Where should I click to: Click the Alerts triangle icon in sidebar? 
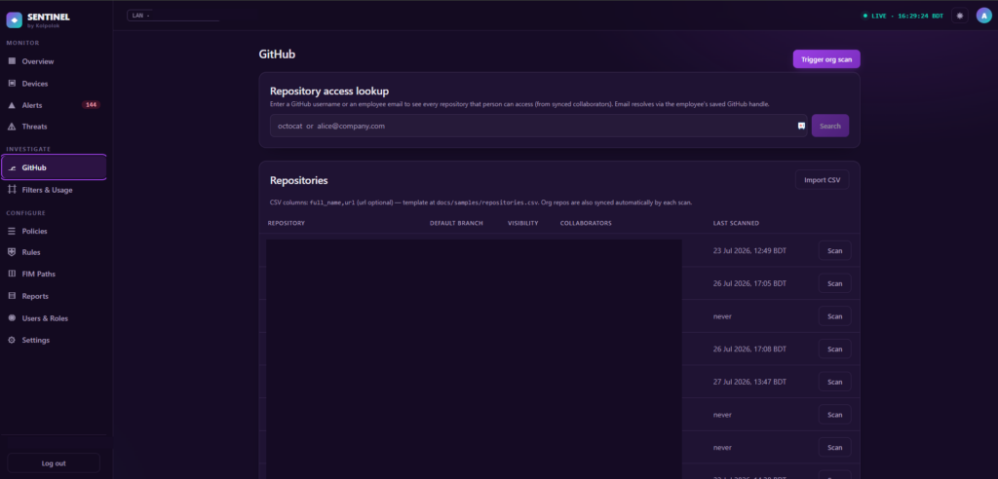point(12,105)
